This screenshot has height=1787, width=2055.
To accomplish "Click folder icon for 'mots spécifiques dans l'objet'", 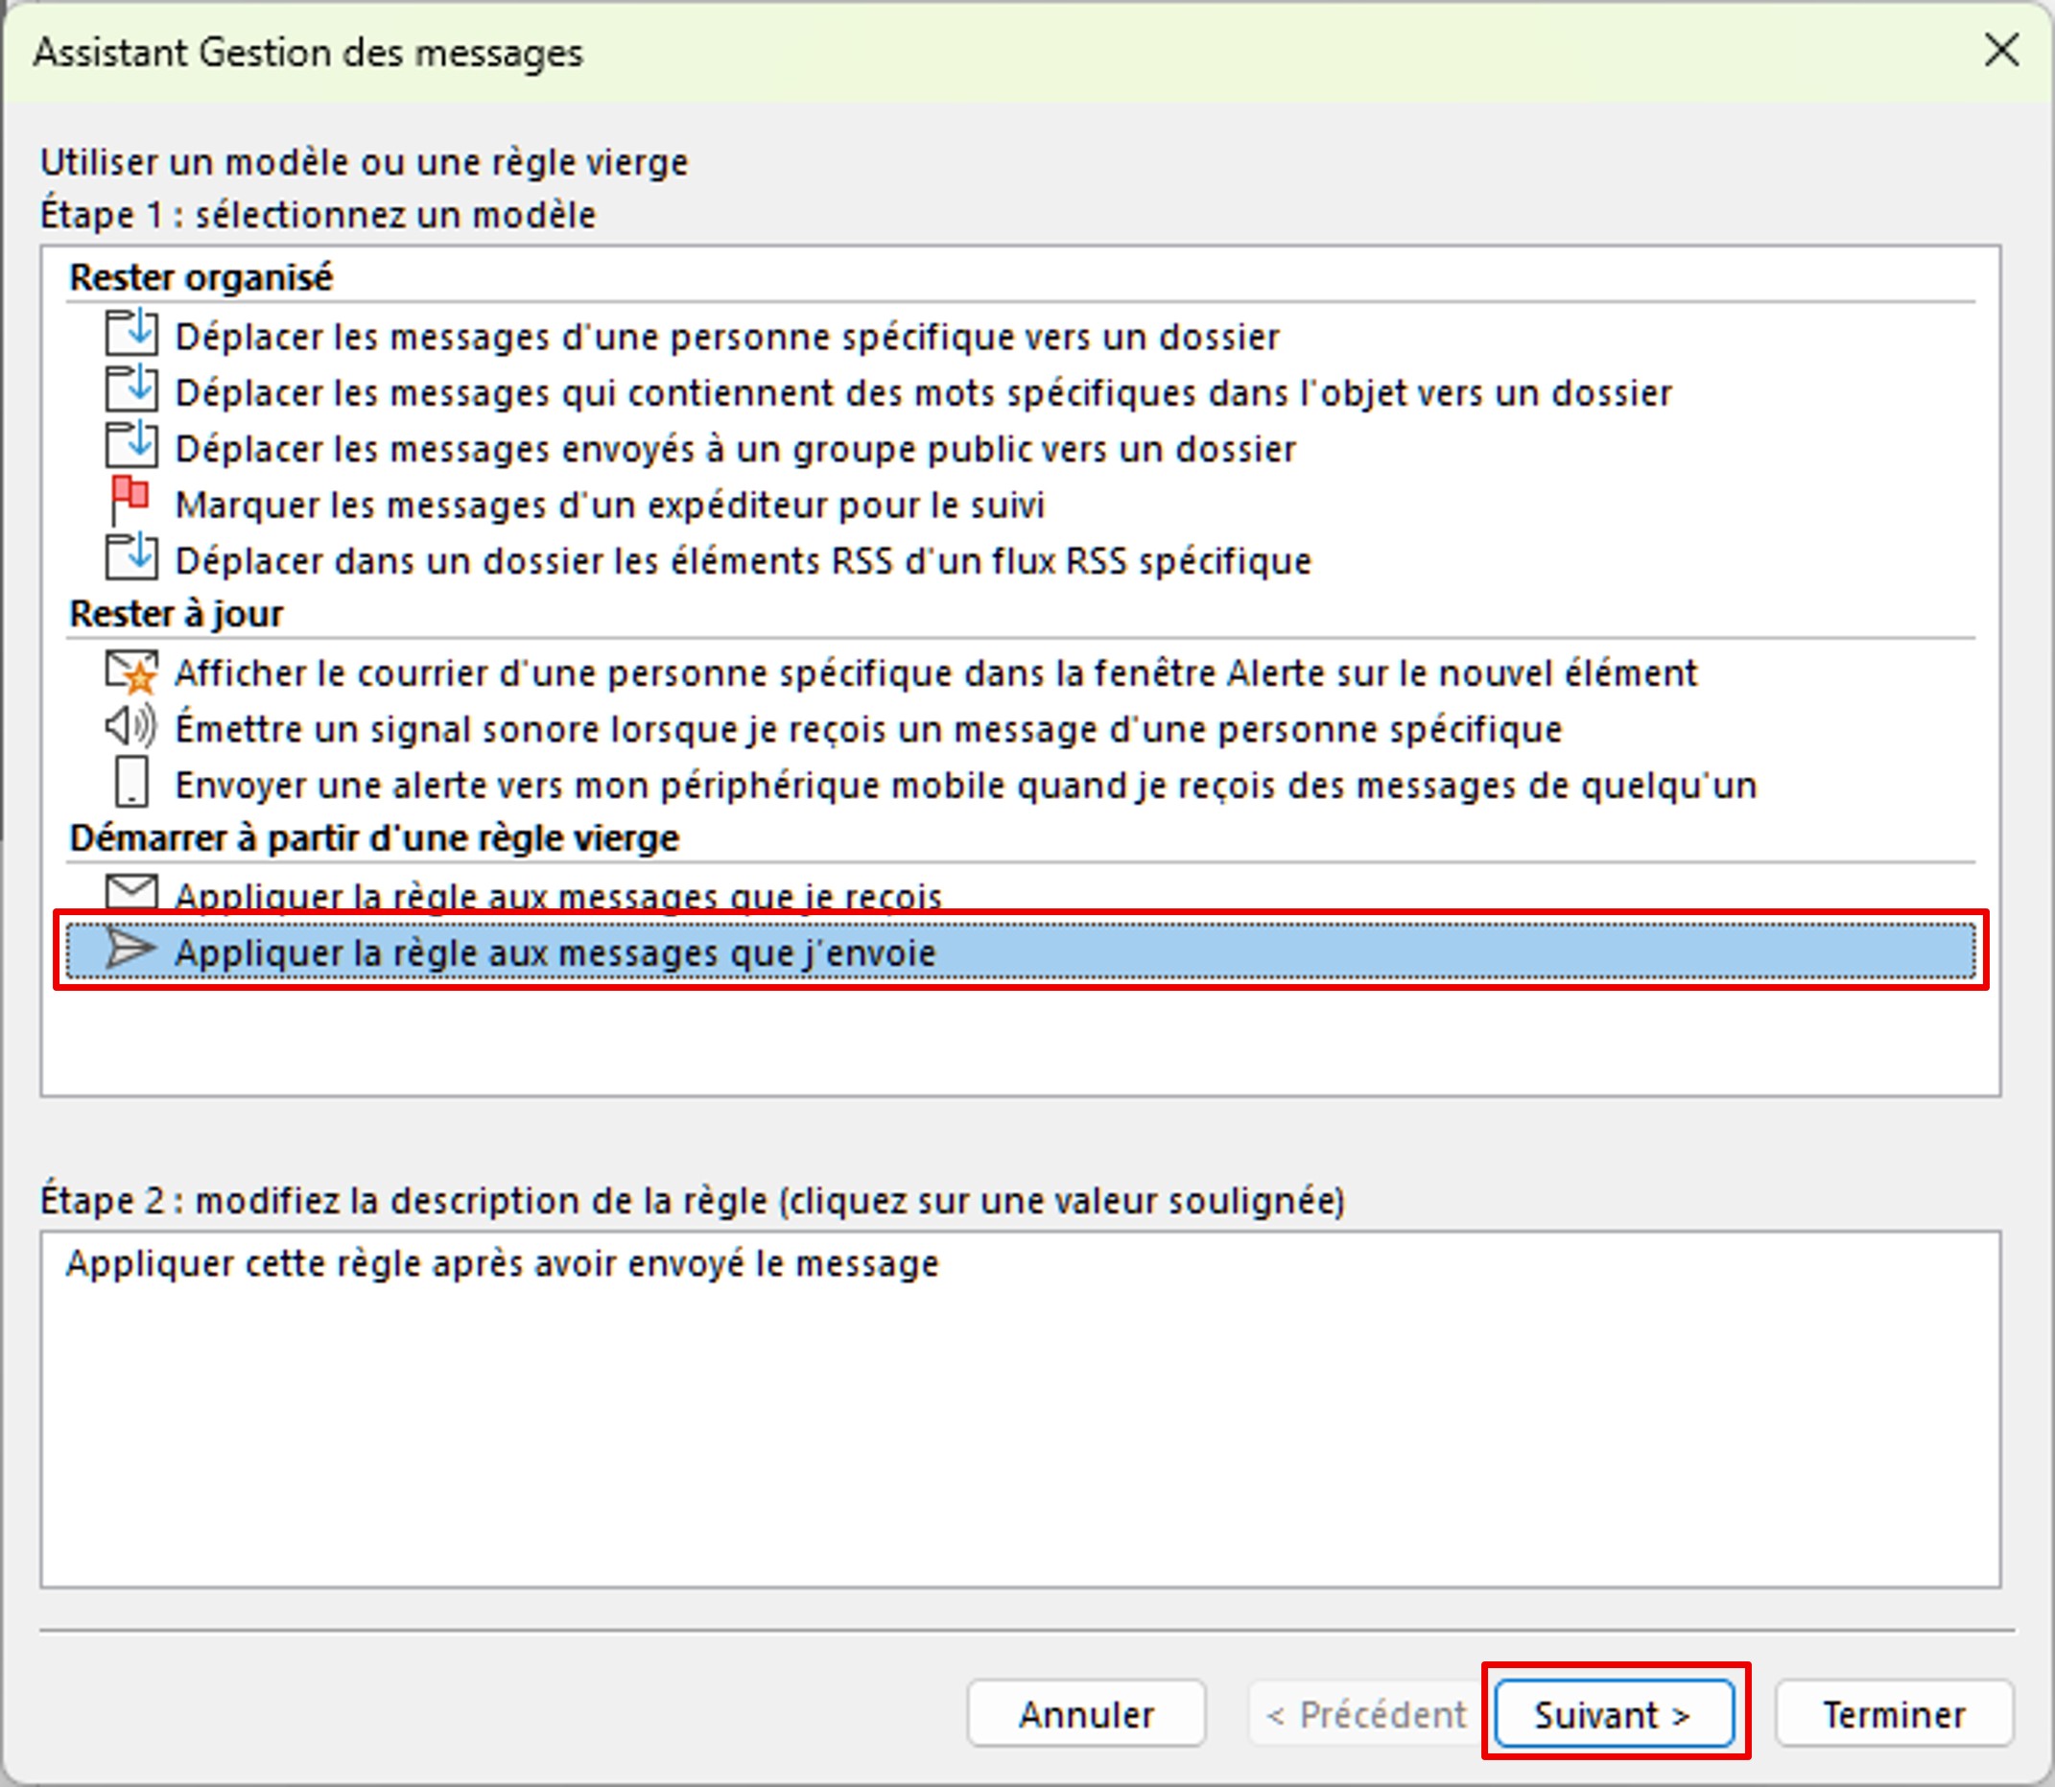I will [130, 388].
